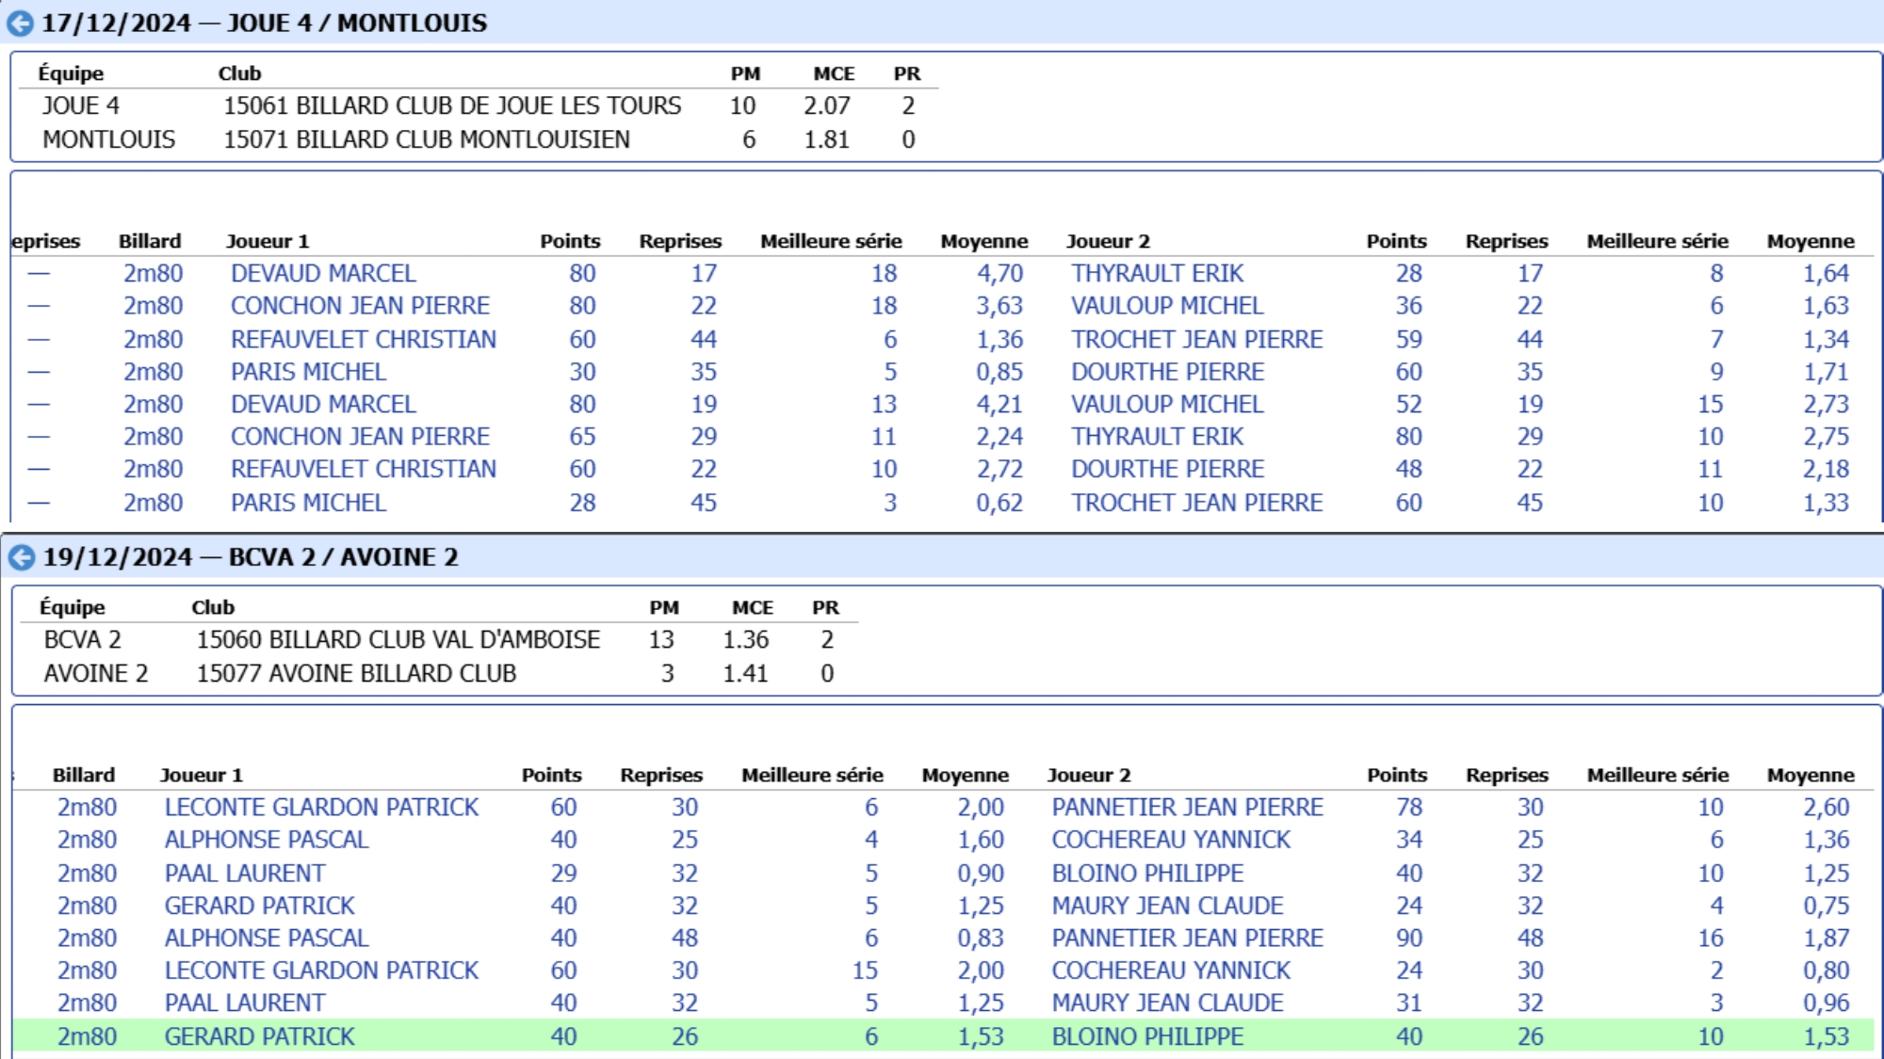Select highlighted GERARD PATRICK row

point(943,1036)
